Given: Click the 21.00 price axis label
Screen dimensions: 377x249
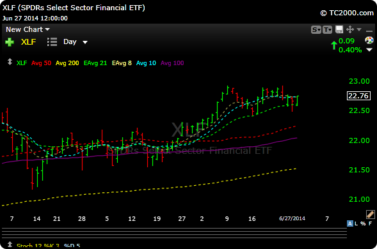Looking at the screenshot, I should 359,199.
